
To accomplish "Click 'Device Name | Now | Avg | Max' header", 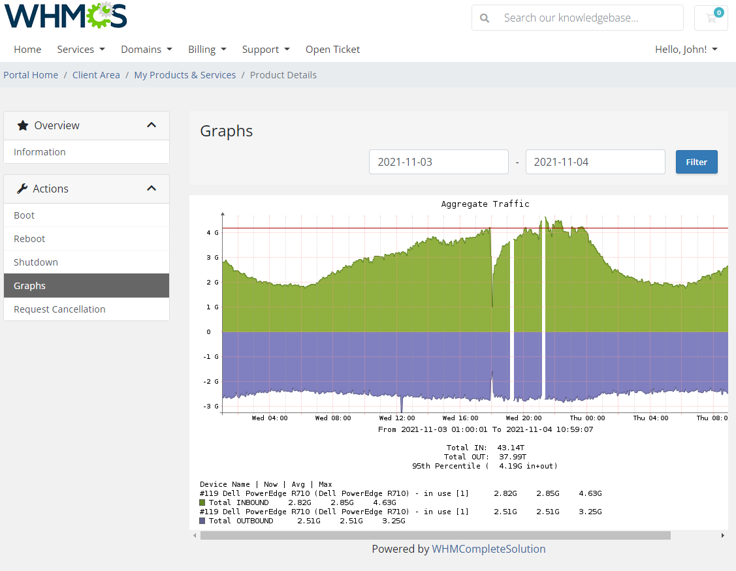I will coord(266,484).
